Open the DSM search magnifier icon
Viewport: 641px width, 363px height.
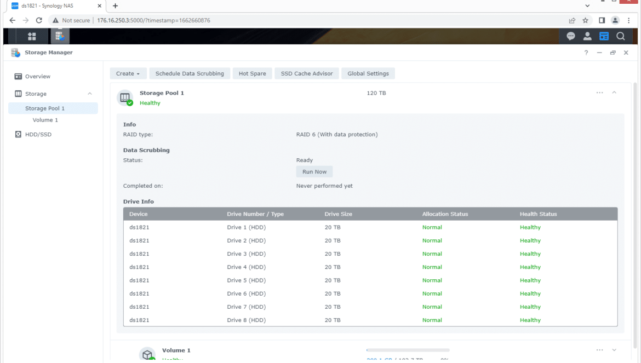621,36
